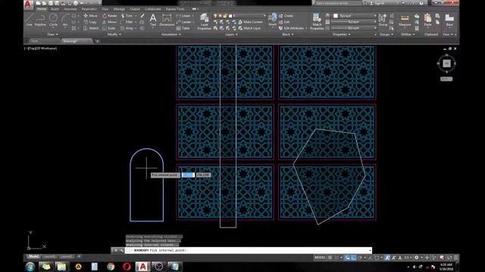Click the Trim command
Screen dimensions: 485x272
127,15
